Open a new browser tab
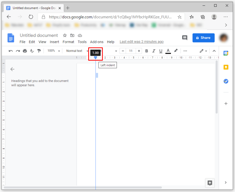The image size is (235, 192). 68,8
